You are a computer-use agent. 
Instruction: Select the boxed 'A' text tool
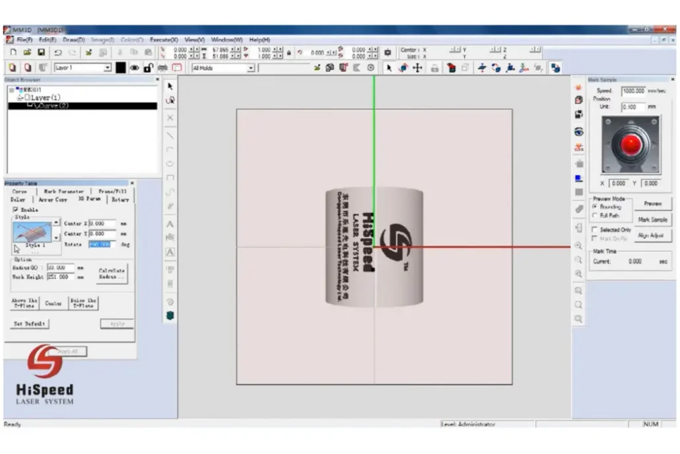(x=170, y=252)
